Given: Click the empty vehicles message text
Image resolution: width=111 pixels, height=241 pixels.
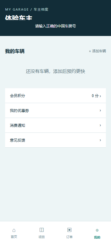Looking at the screenshot, I should tap(55, 71).
